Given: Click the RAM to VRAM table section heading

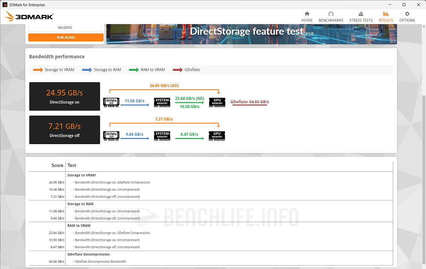Looking at the screenshot, I should [79, 226].
